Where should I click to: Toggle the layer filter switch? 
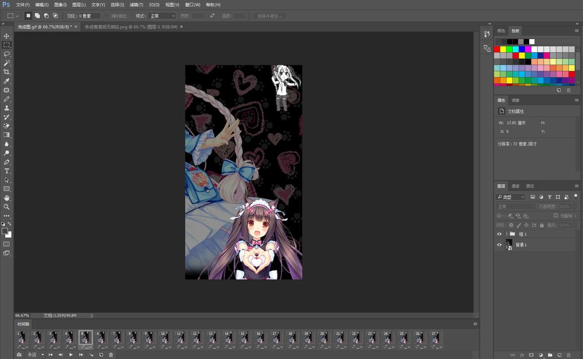(575, 196)
